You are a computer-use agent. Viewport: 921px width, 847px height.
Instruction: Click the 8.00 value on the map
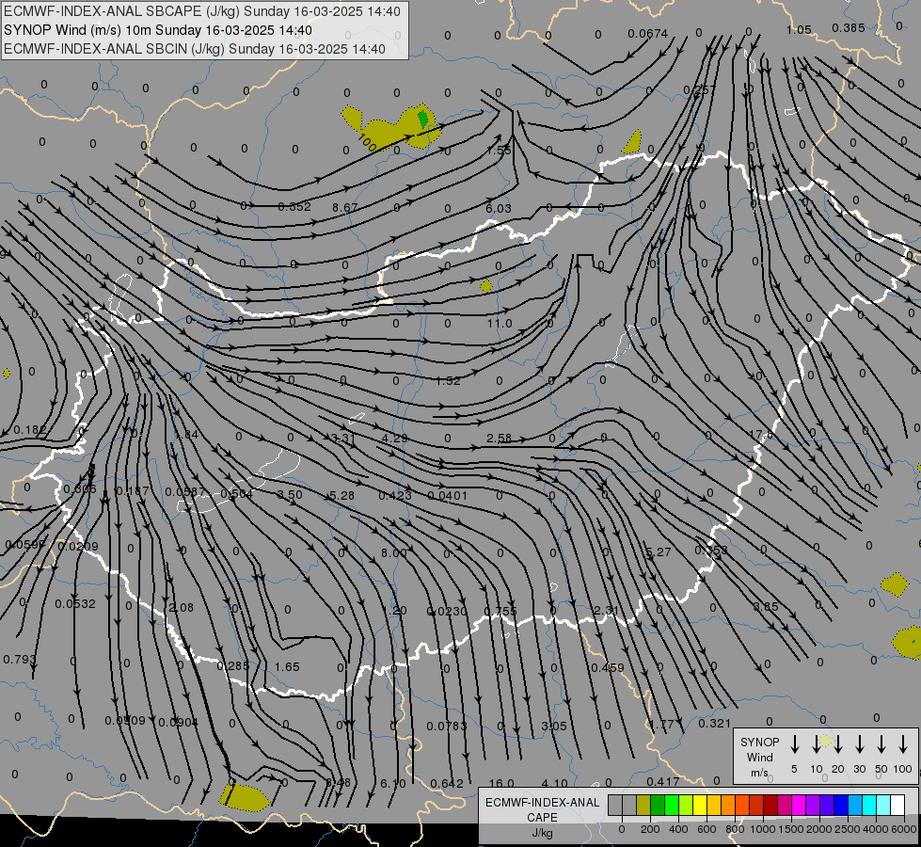pos(393,552)
